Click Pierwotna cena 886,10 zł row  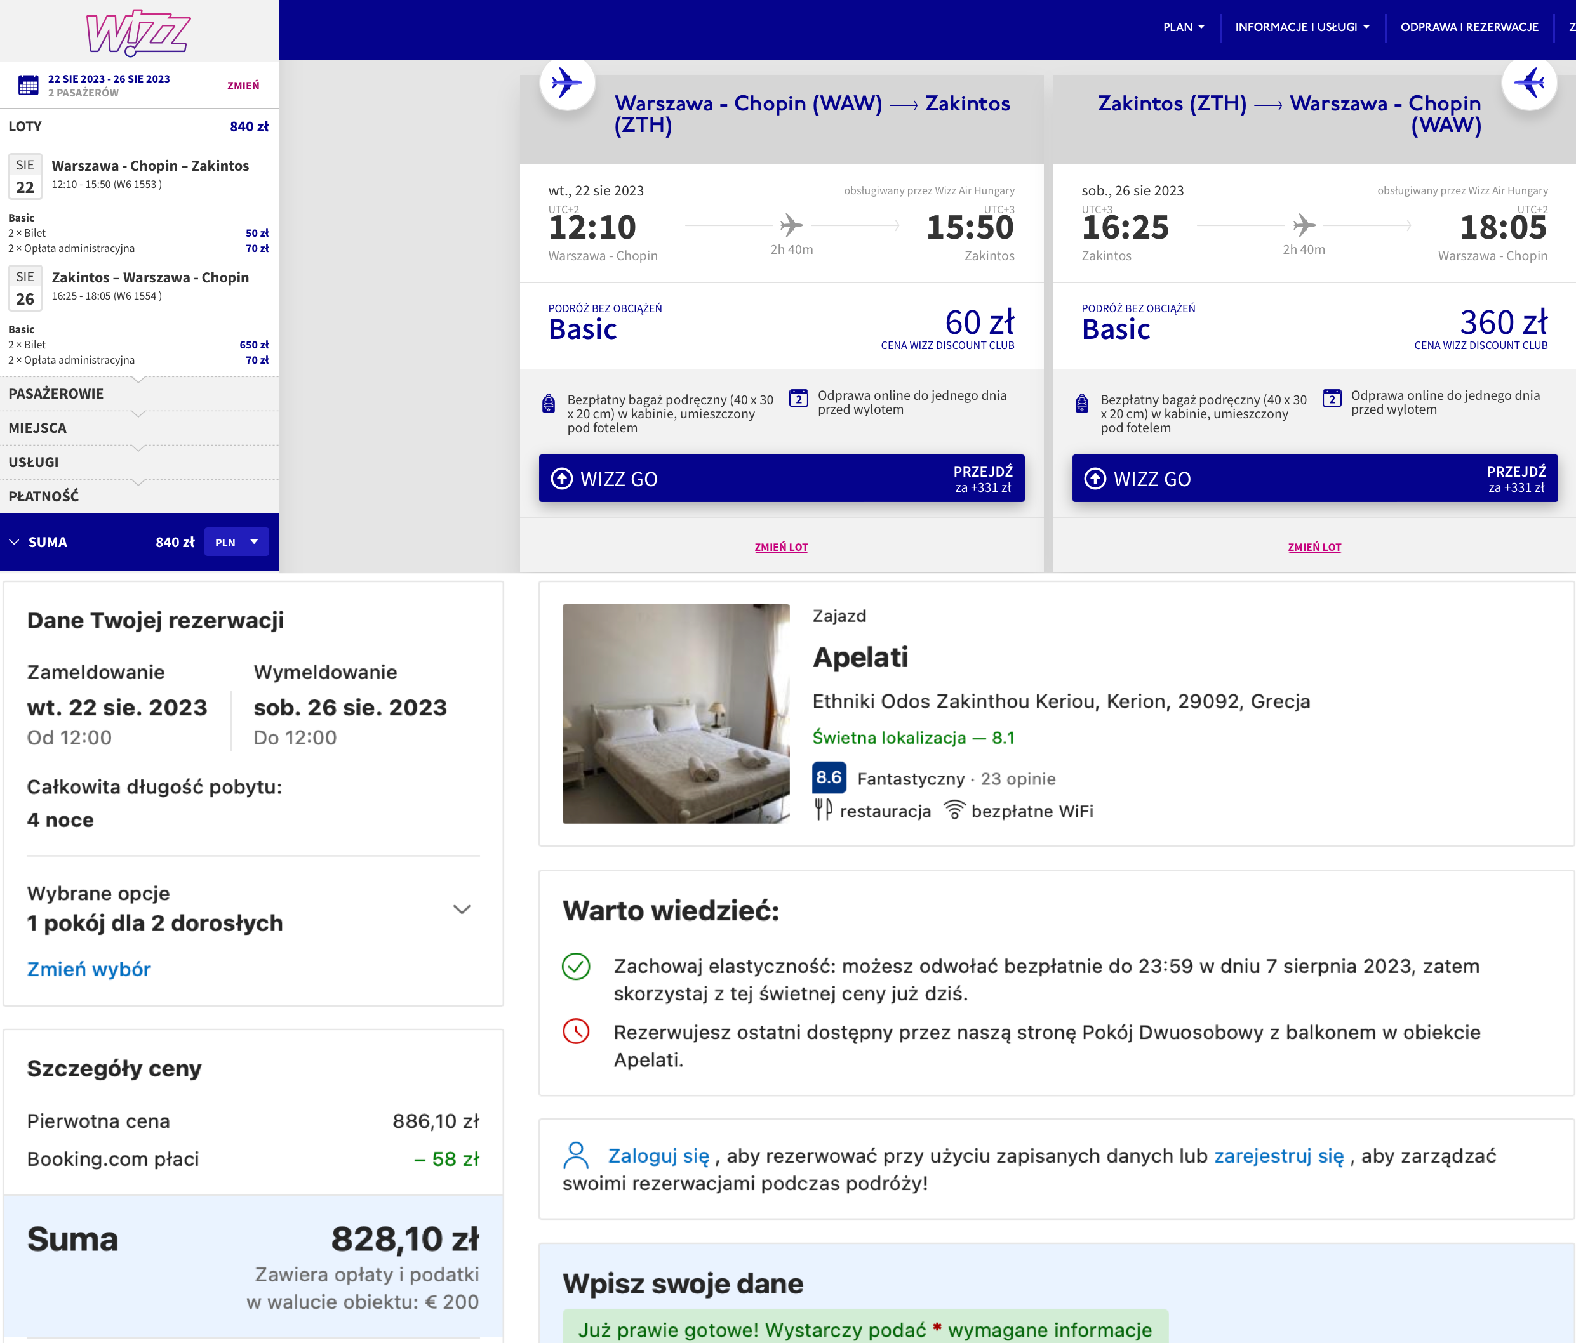pos(253,1120)
